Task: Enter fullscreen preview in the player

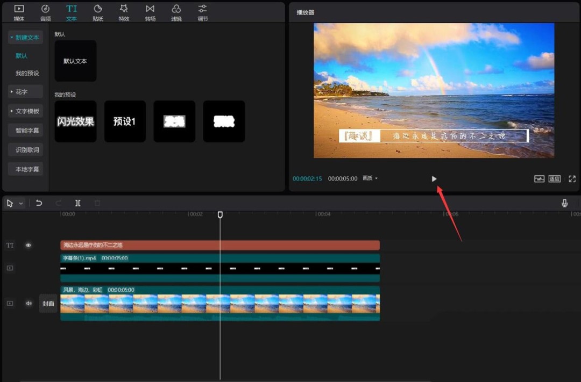Action: coord(572,179)
